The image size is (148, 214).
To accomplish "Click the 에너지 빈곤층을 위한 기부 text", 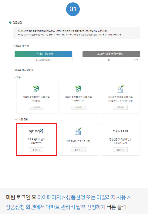I will pyautogui.click(x=120, y=99).
